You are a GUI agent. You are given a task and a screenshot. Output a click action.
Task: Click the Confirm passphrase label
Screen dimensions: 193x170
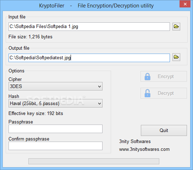coord(29,139)
